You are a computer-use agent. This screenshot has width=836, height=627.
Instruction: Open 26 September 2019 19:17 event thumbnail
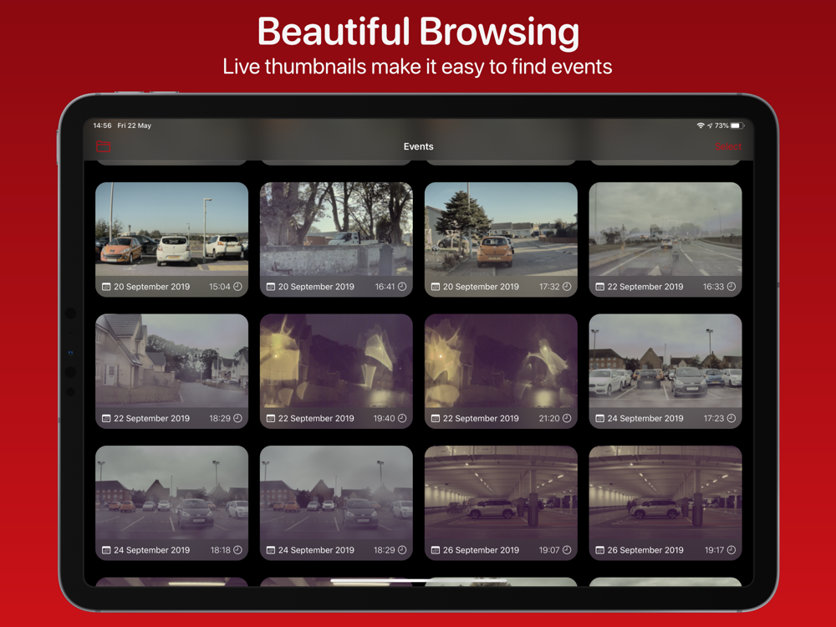[x=665, y=502]
